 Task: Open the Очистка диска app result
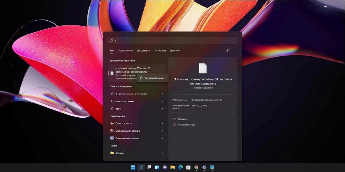click(137, 123)
